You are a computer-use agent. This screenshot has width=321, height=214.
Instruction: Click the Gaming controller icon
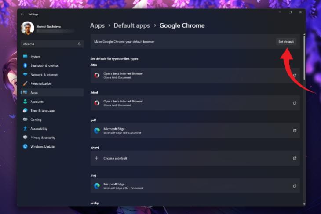pyautogui.click(x=25, y=119)
